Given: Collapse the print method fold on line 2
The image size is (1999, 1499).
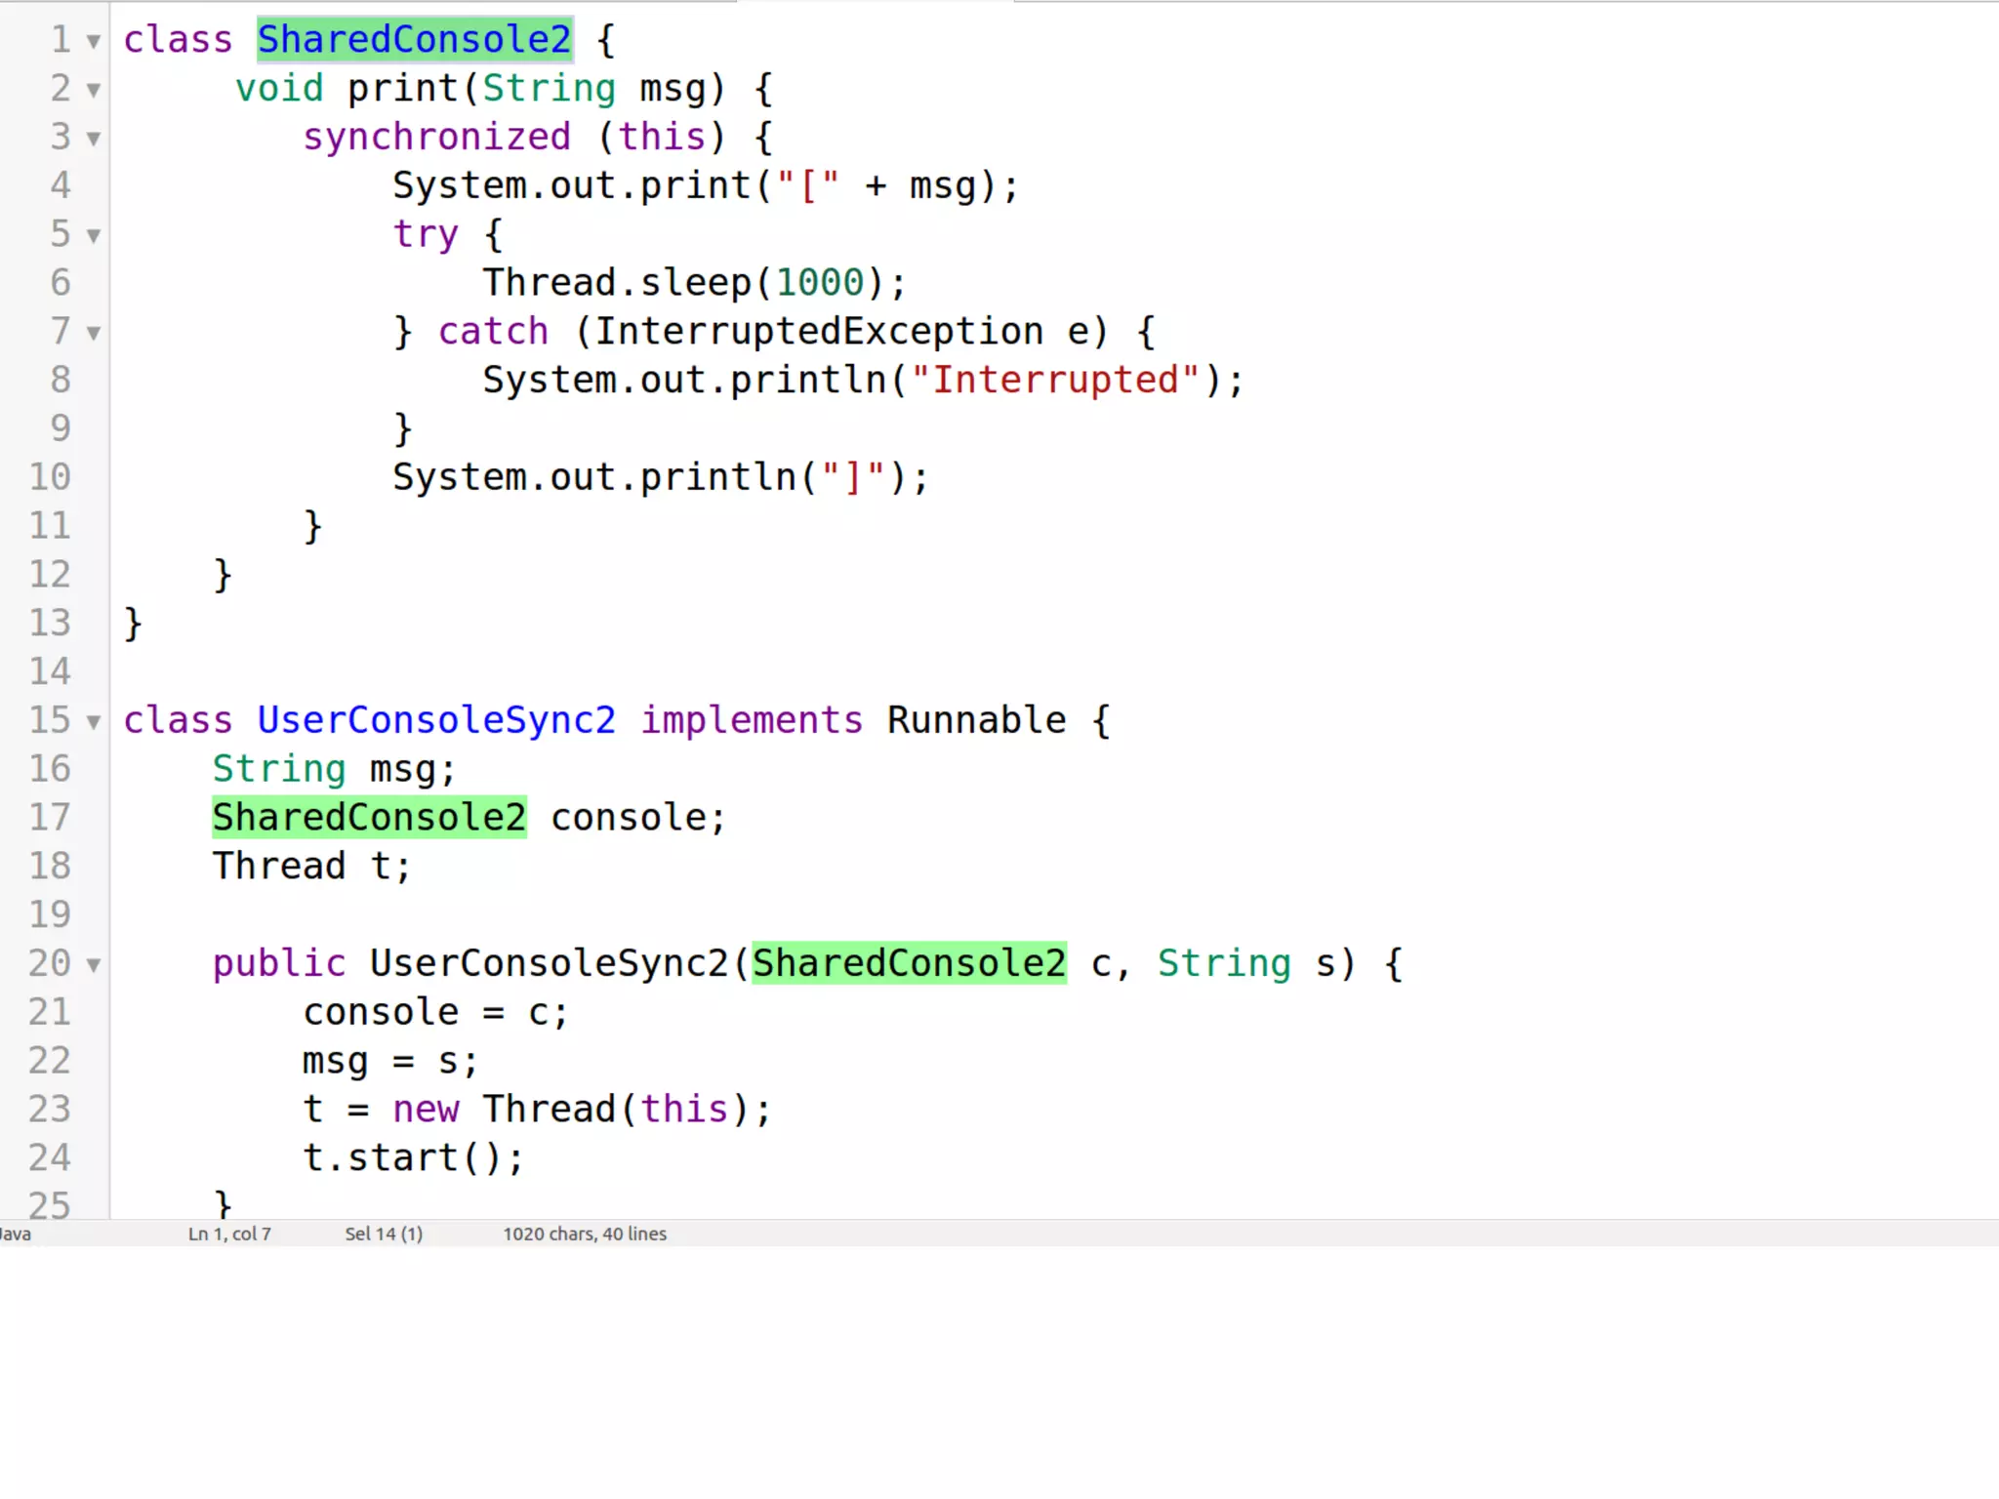Looking at the screenshot, I should (x=94, y=91).
